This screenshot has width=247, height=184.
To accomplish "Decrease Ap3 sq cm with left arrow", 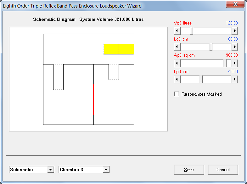I will tap(177, 63).
